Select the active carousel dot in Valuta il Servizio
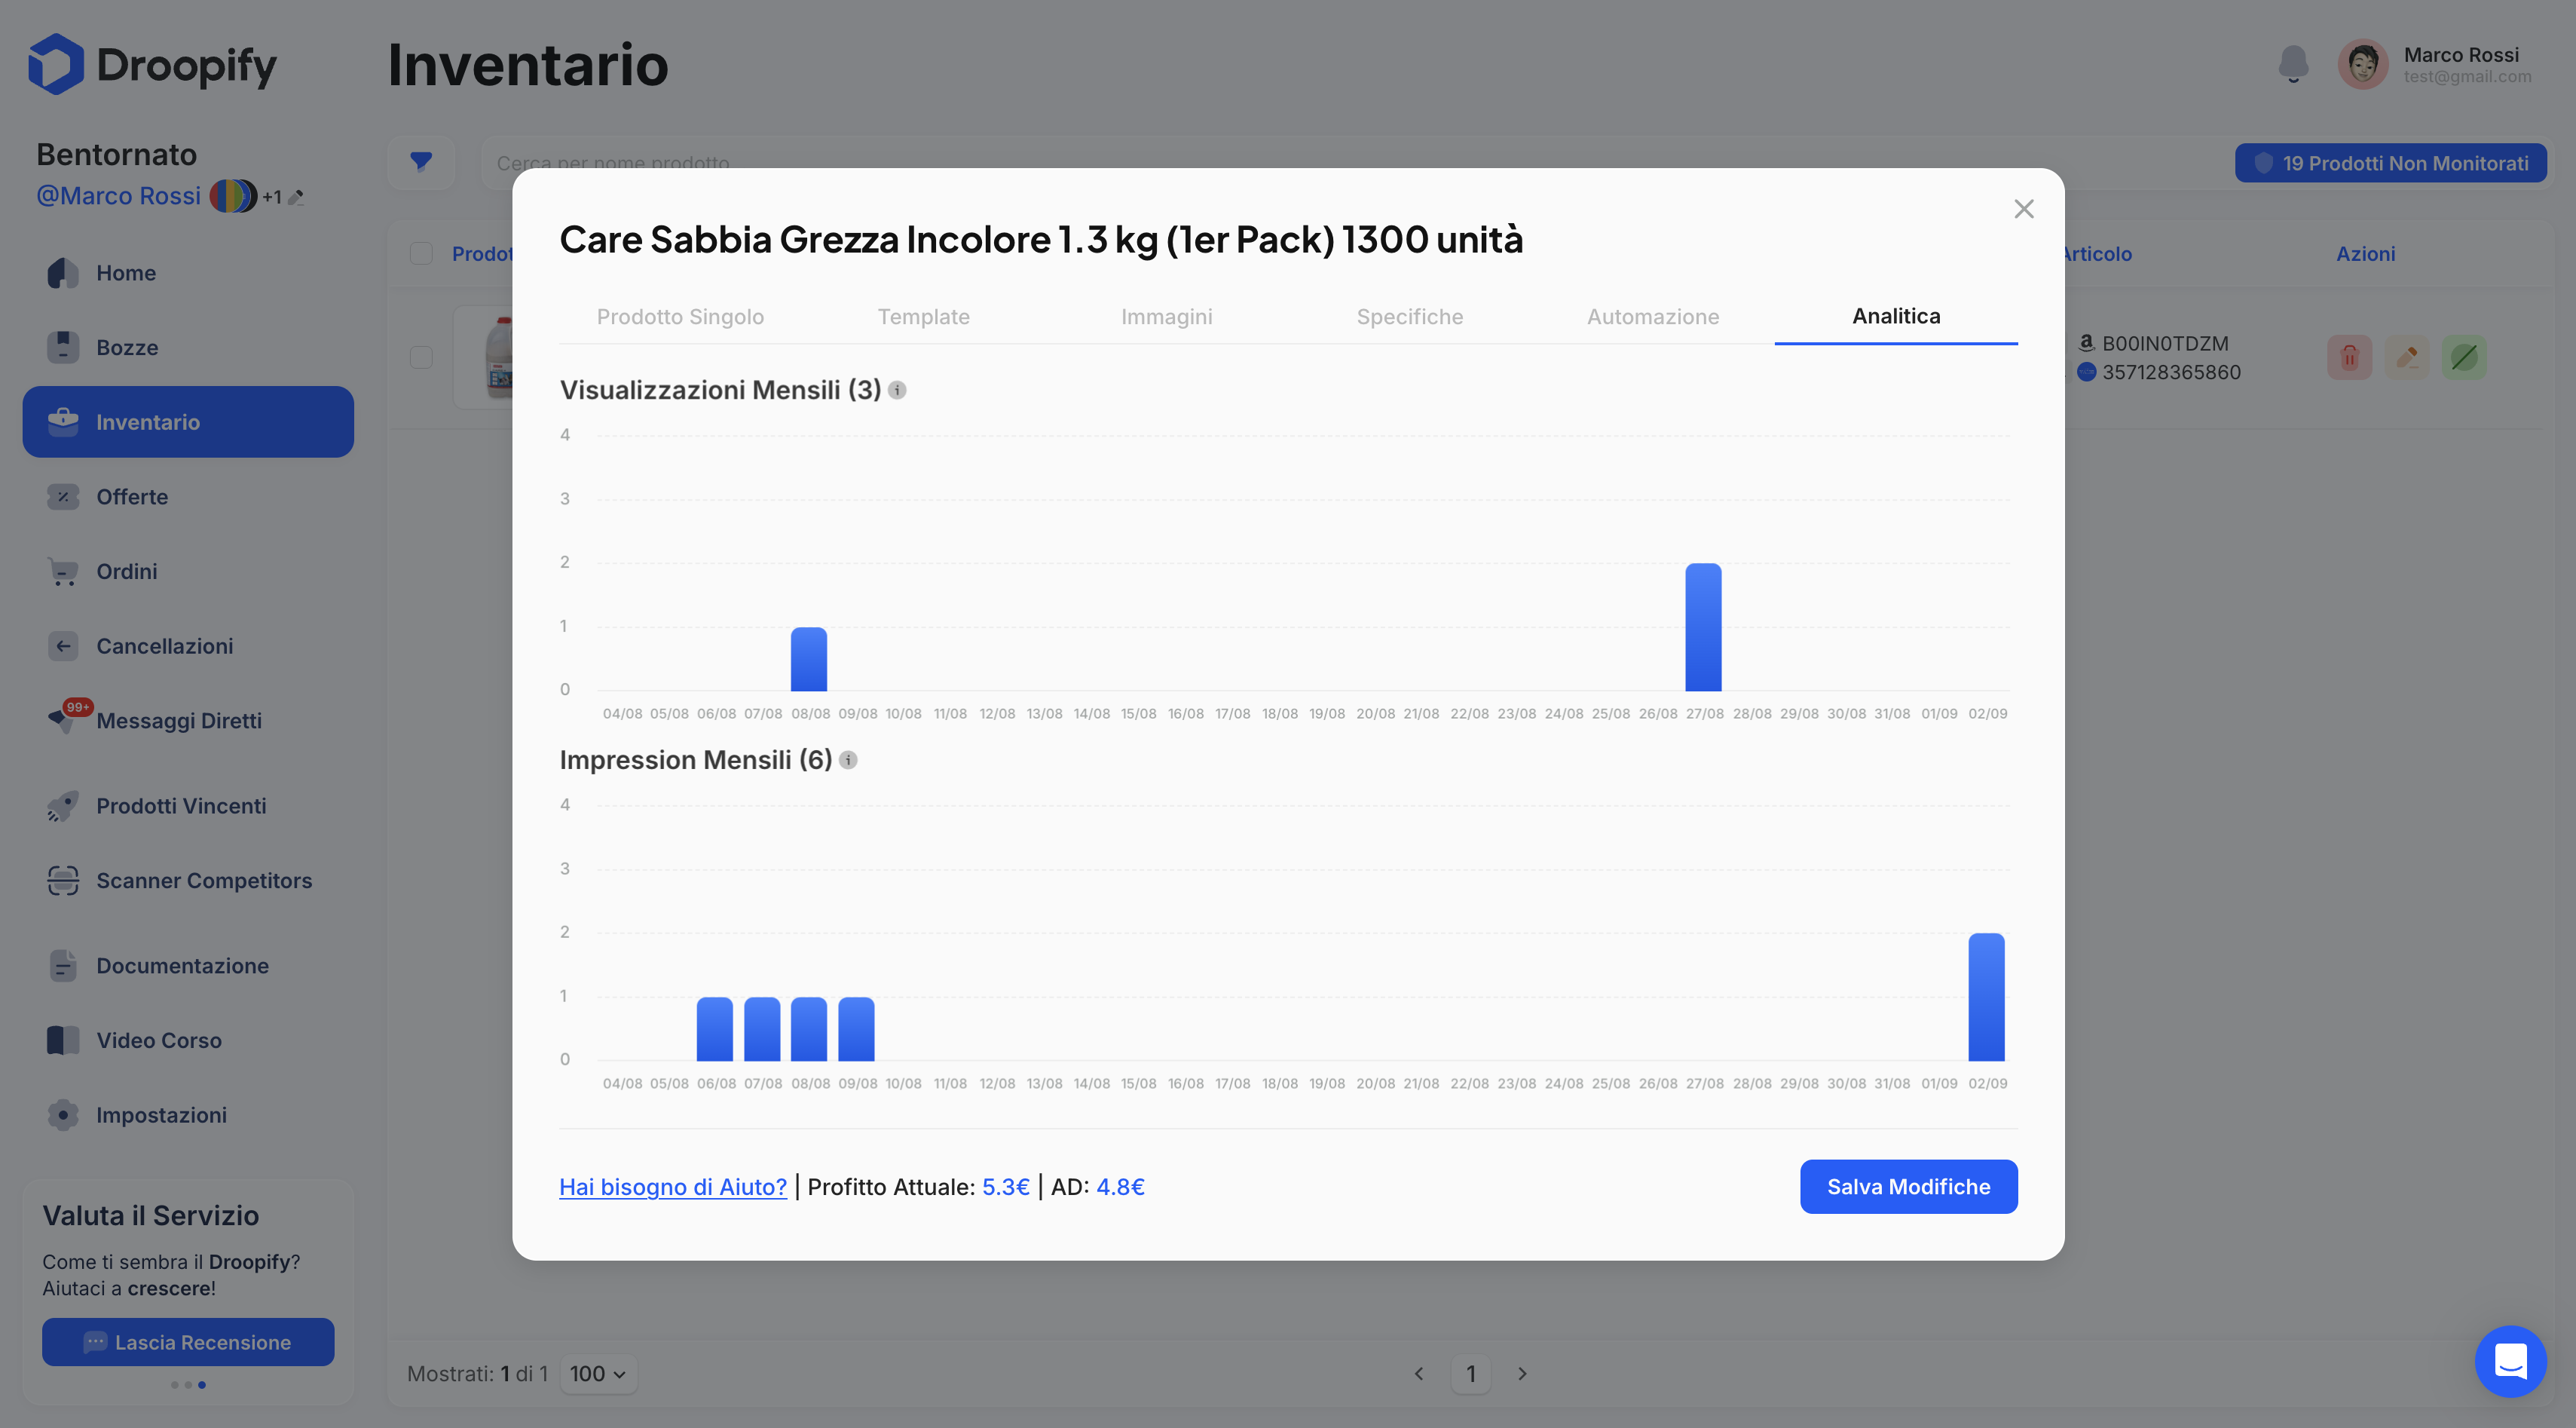Screen dimensions: 2576x1428 (202, 1385)
